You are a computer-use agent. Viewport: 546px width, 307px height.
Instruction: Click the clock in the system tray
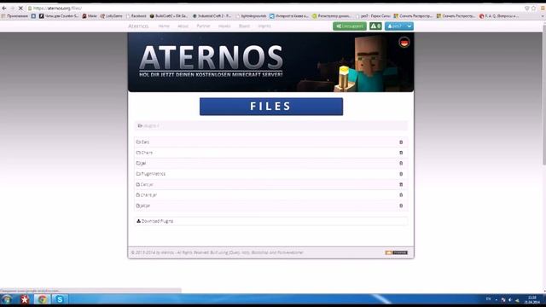click(x=531, y=299)
